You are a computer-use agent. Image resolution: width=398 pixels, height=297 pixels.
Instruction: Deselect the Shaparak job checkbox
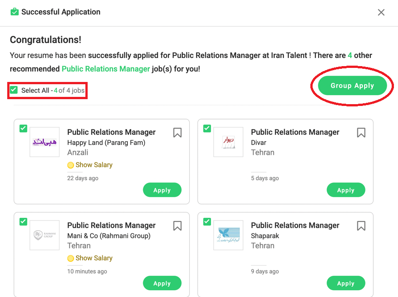[207, 222]
